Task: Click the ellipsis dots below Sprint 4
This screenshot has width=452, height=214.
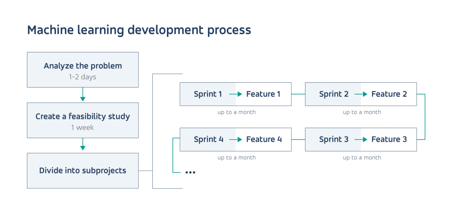Action: tap(190, 173)
